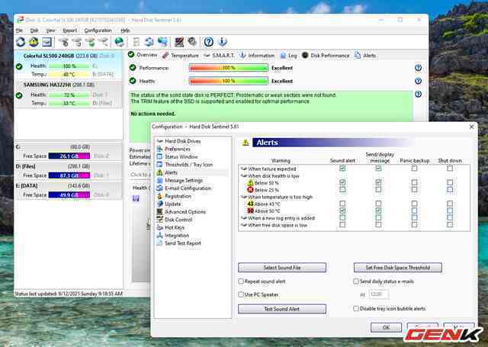Click the blue info 'i' toolbar icon
The width and height of the screenshot is (488, 347).
click(x=222, y=42)
